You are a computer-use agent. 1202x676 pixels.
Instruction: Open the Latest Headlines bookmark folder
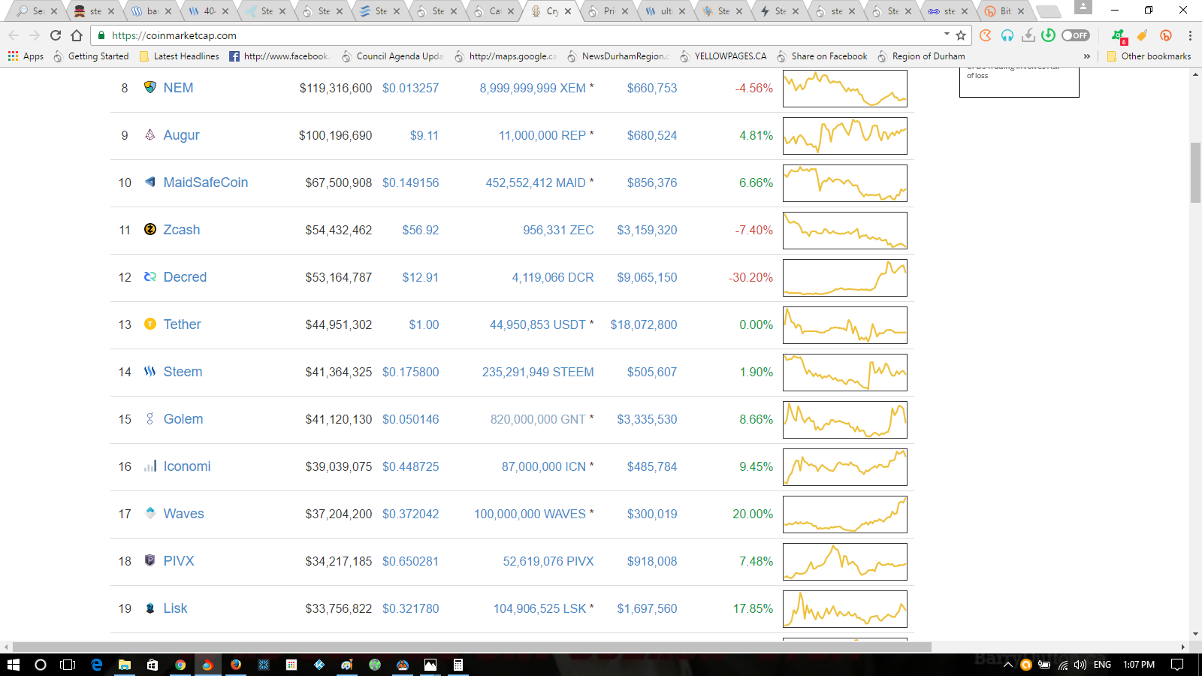[179, 56]
